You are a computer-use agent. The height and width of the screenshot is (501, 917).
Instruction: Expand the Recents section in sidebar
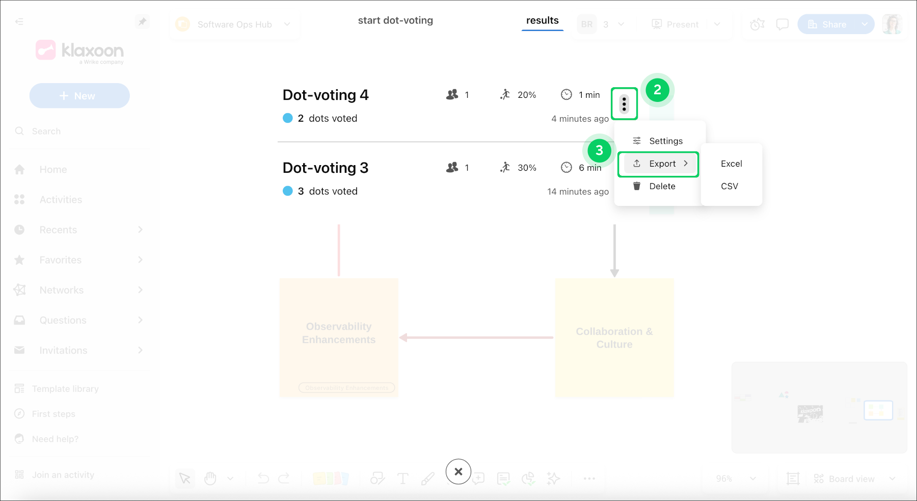point(140,230)
